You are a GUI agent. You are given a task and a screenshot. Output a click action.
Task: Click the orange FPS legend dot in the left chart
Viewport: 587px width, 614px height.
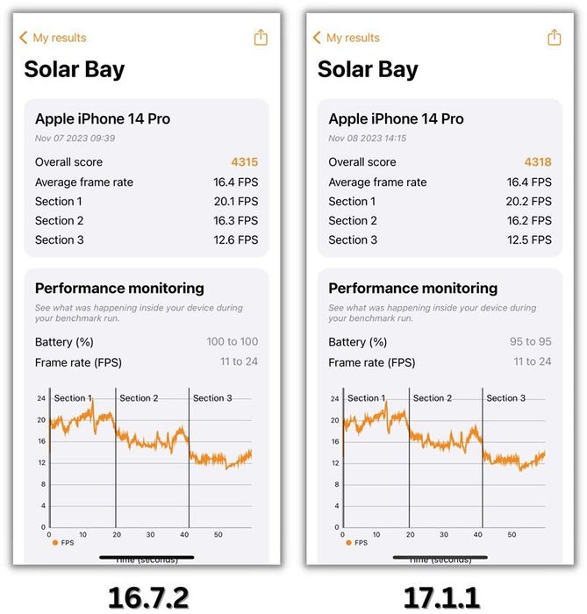point(54,542)
